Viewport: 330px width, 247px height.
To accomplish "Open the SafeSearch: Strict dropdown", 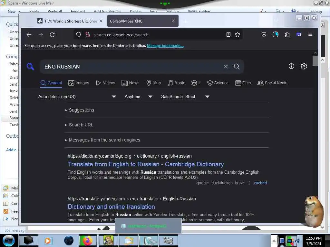I will coord(185,96).
